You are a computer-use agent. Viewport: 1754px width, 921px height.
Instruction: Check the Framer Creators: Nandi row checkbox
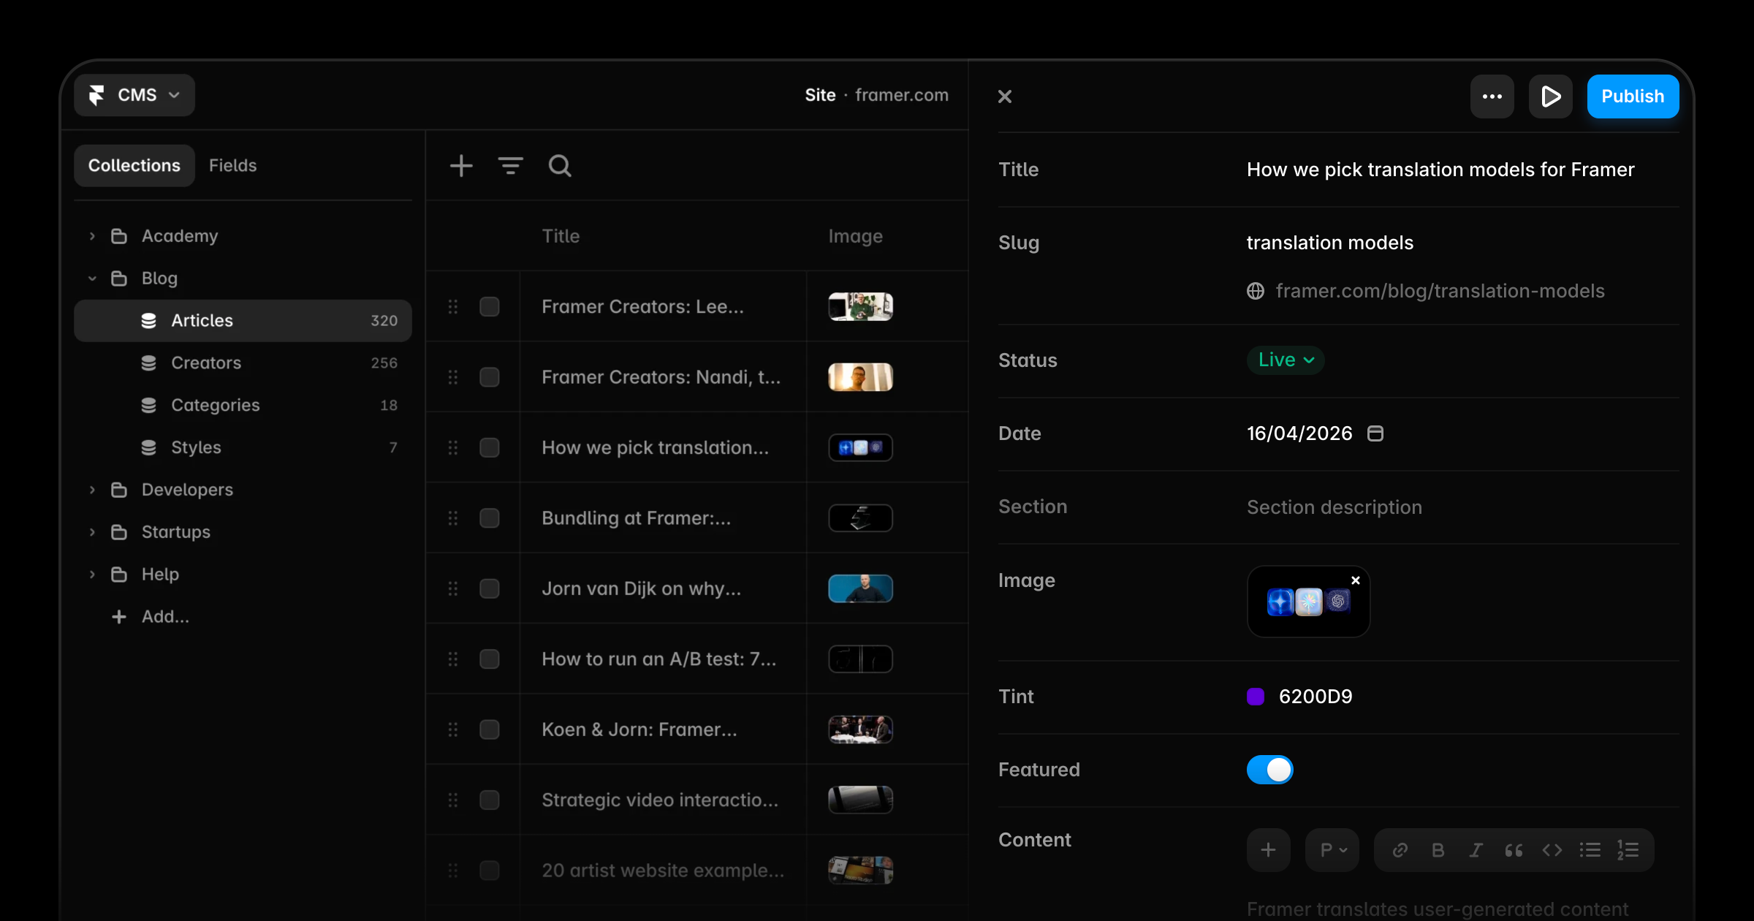tap(490, 377)
